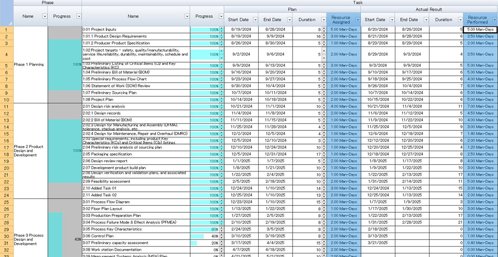
Task: Open the Actual Result Duration filter dropdown
Action: click(460, 20)
